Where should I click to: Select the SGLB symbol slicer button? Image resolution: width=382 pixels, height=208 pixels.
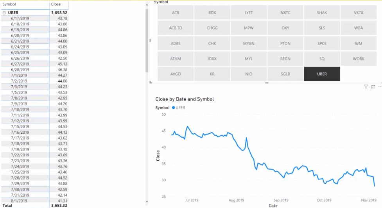(x=285, y=74)
